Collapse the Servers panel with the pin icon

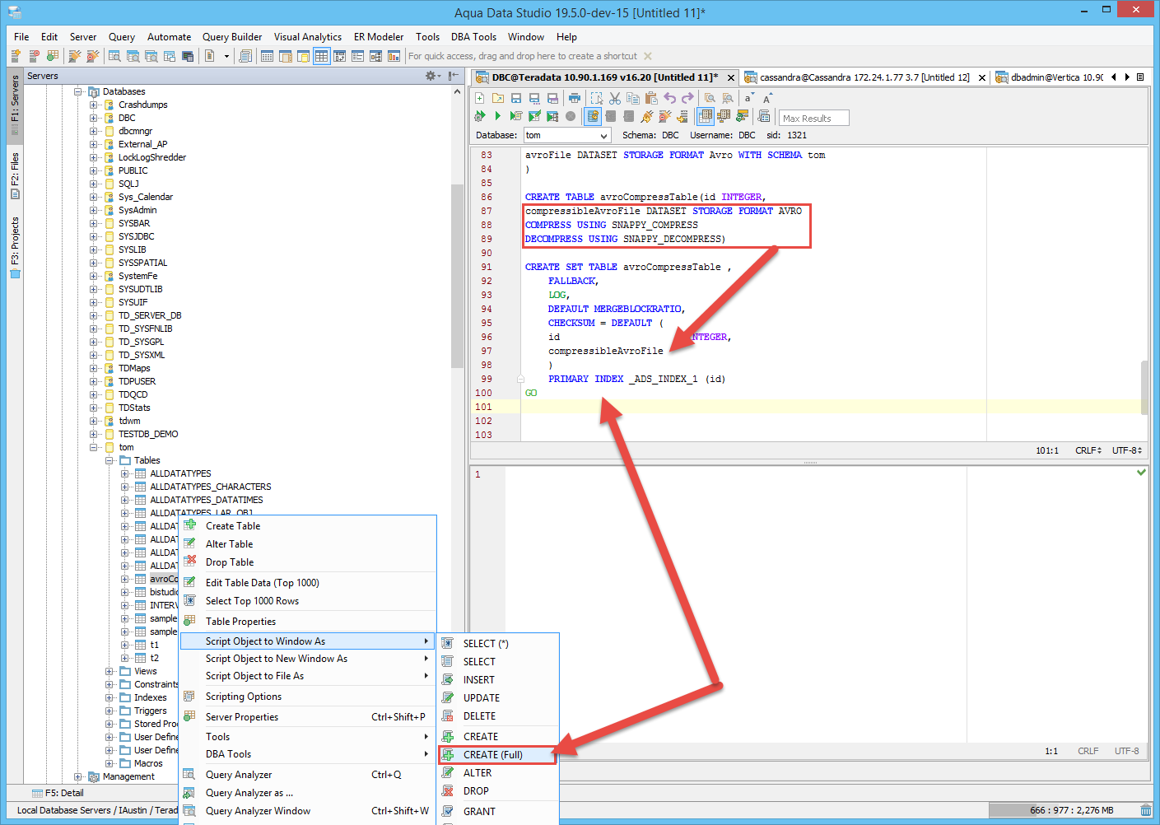coord(454,76)
